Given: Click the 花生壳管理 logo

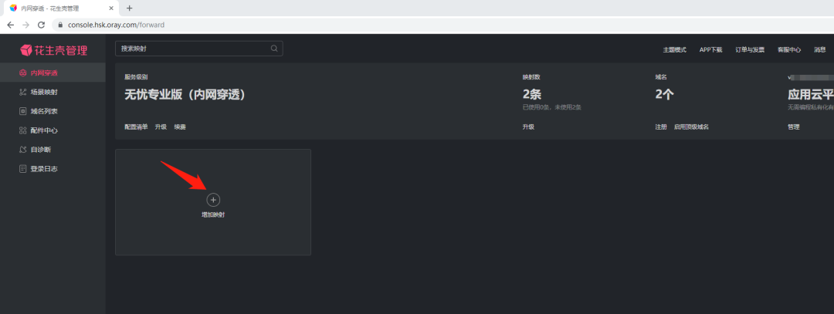Looking at the screenshot, I should tap(53, 50).
